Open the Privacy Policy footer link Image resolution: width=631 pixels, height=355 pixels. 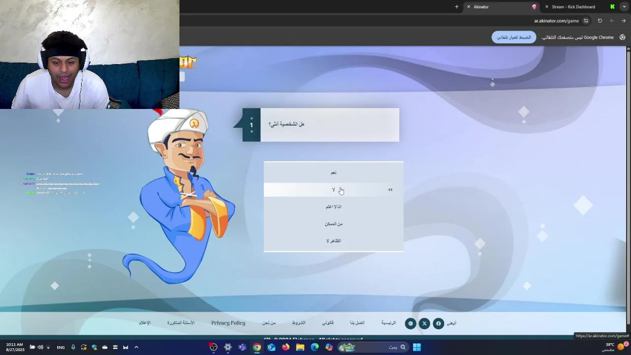228,323
